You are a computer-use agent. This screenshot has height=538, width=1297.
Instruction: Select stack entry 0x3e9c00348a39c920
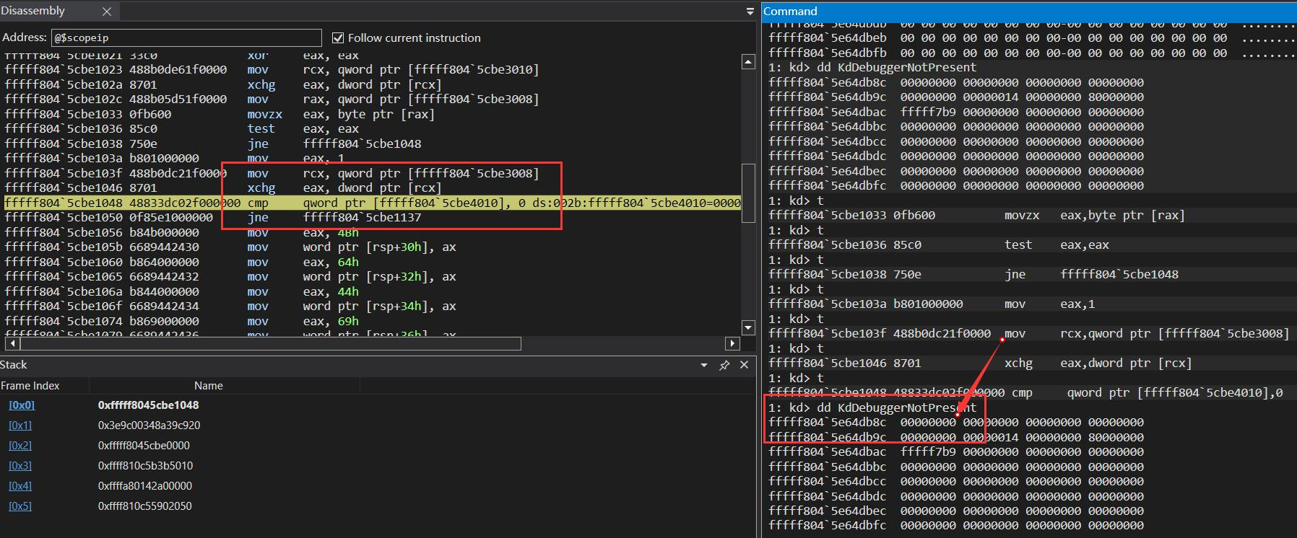point(149,425)
